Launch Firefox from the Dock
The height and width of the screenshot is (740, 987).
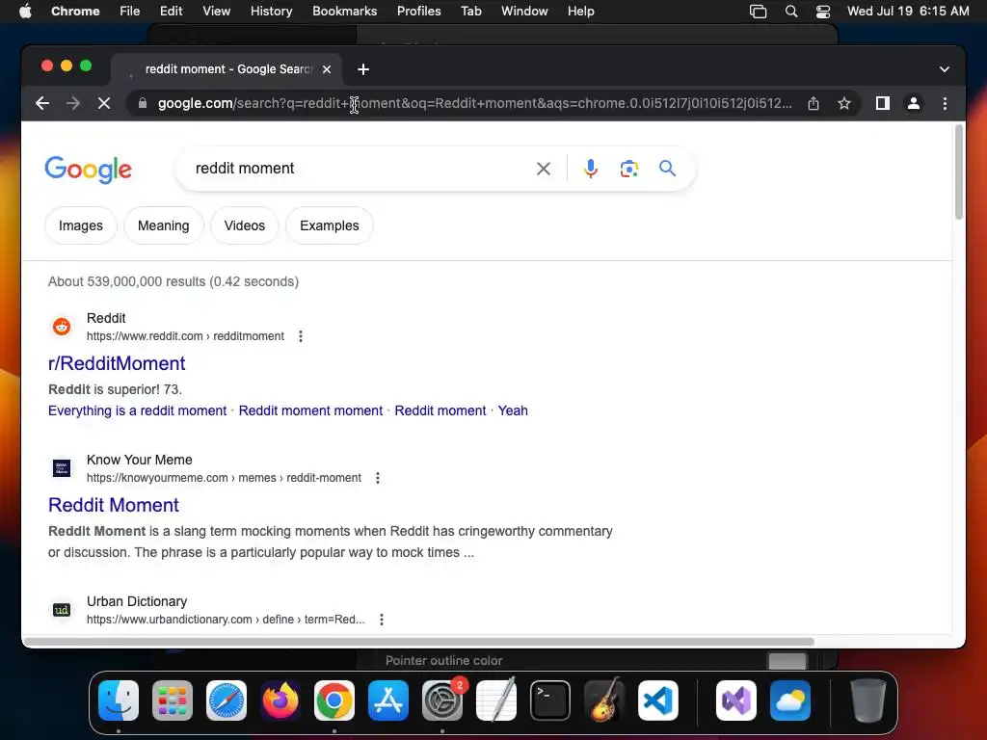280,700
